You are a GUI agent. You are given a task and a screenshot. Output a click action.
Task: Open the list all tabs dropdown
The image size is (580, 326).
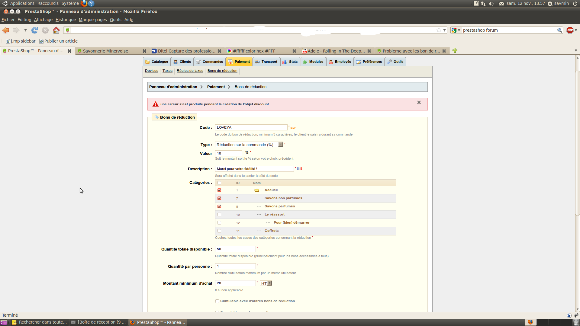(576, 51)
